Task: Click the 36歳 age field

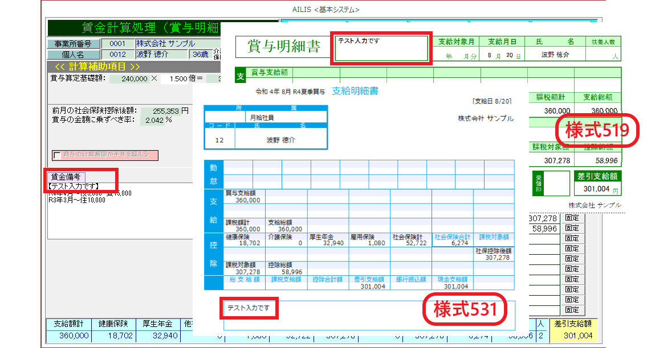Action: (x=200, y=55)
